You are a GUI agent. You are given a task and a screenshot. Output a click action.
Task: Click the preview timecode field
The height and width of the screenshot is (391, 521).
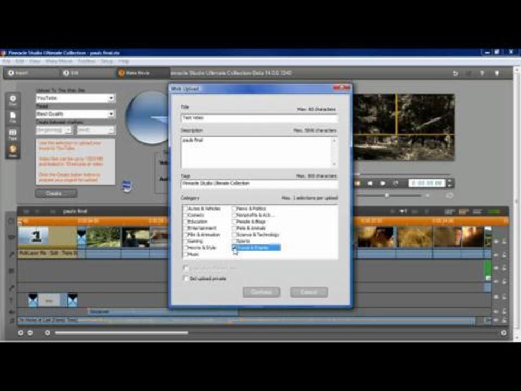tap(427, 183)
